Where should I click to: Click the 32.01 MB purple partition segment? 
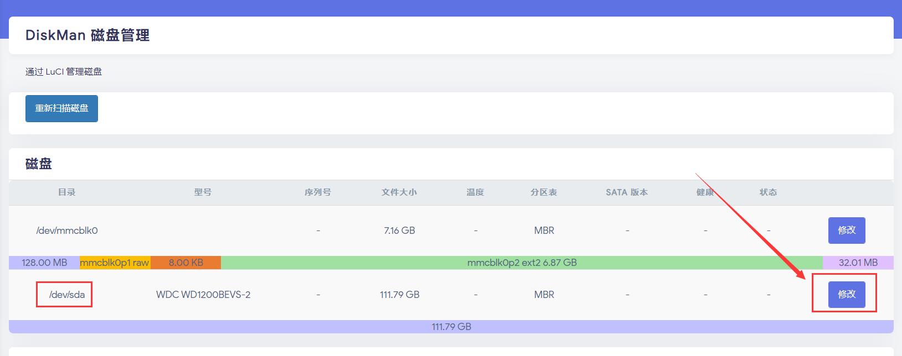pos(858,263)
